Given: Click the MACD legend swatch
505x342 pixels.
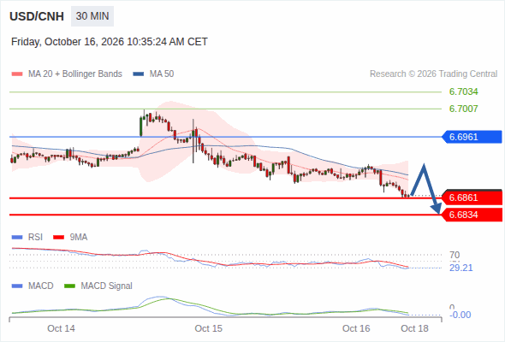Looking at the screenshot, I should click(x=17, y=286).
